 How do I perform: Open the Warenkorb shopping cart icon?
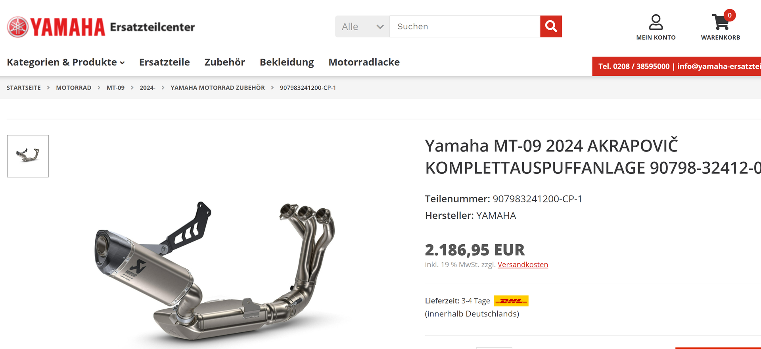coord(720,22)
